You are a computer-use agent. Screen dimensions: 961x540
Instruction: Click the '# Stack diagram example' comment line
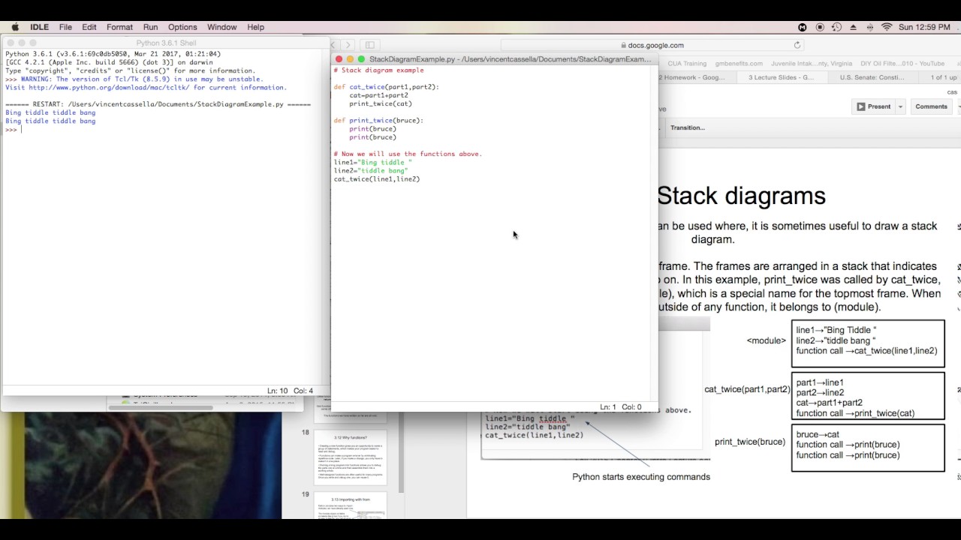click(378, 70)
